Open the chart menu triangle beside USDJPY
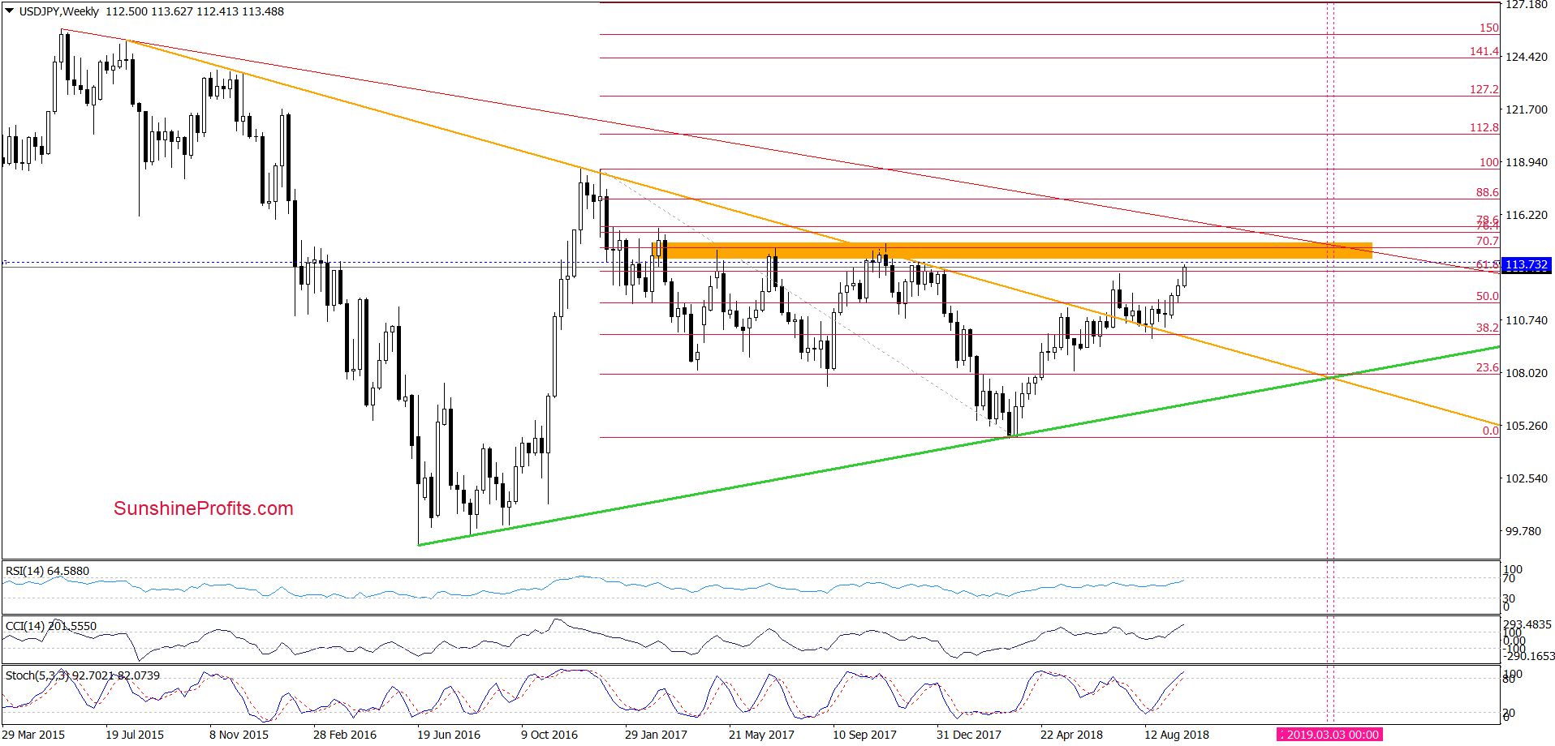Screen dimensions: 1555x746 click(9, 11)
